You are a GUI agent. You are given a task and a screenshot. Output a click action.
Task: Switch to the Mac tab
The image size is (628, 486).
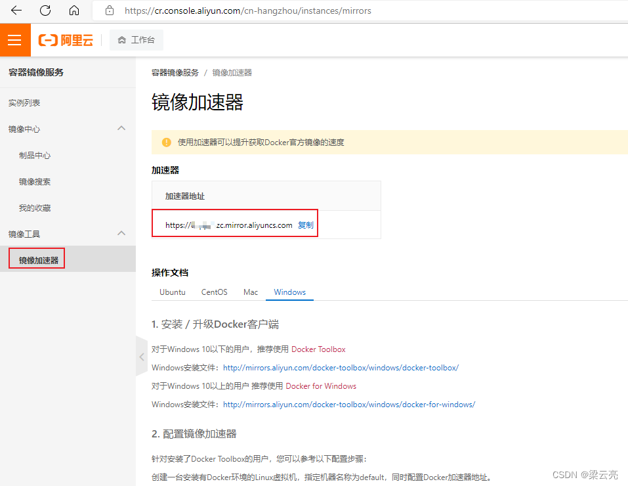click(x=251, y=292)
